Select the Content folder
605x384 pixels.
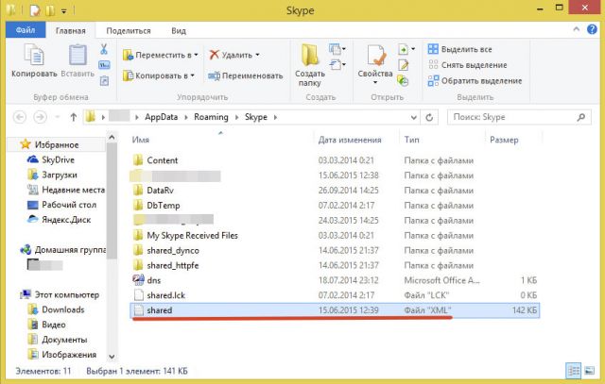(155, 160)
